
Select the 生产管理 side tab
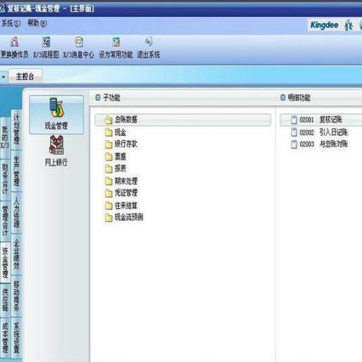(x=16, y=171)
